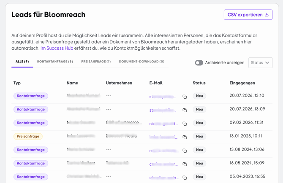Click the date 20.07.2026, 13:09
Image resolution: width=283 pixels, height=183 pixels.
pos(247,109)
